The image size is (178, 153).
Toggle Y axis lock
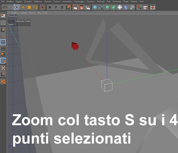(56, 7)
